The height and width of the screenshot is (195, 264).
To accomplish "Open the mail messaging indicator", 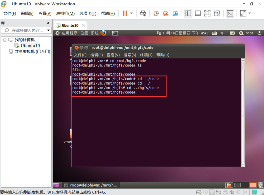I will 232,33.
